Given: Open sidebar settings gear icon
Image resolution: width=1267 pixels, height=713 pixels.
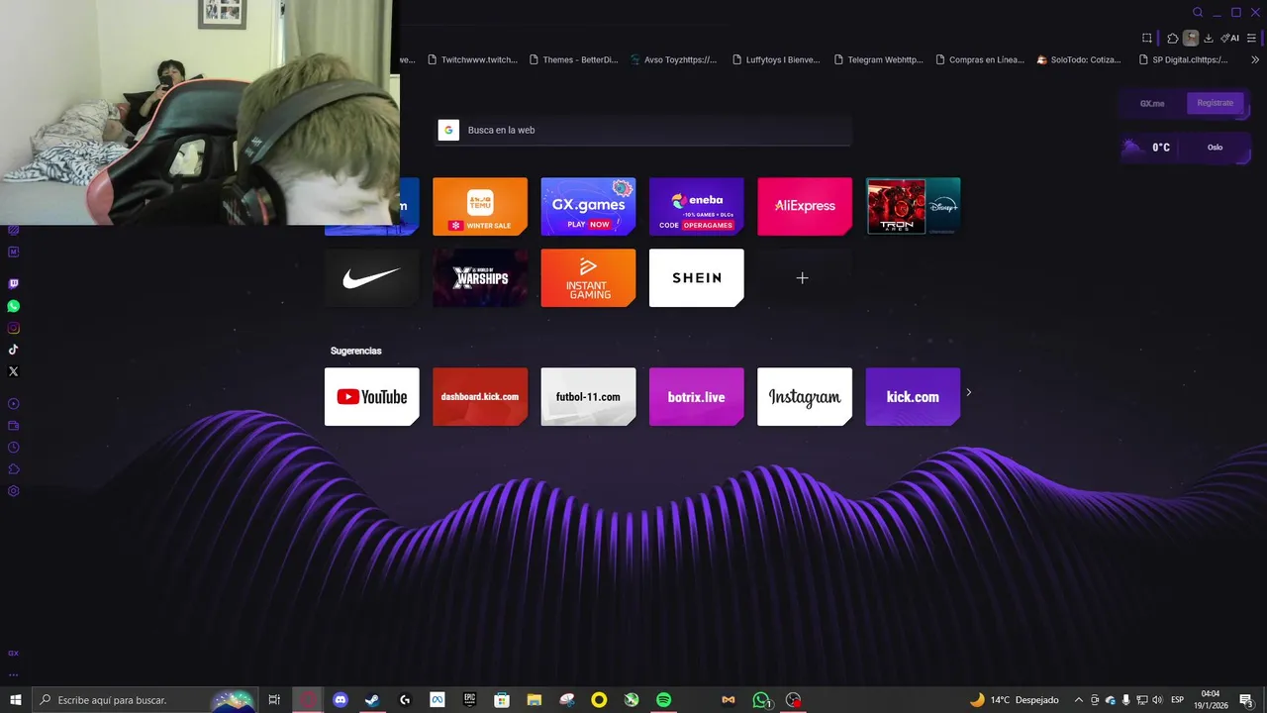Looking at the screenshot, I should pos(13,491).
